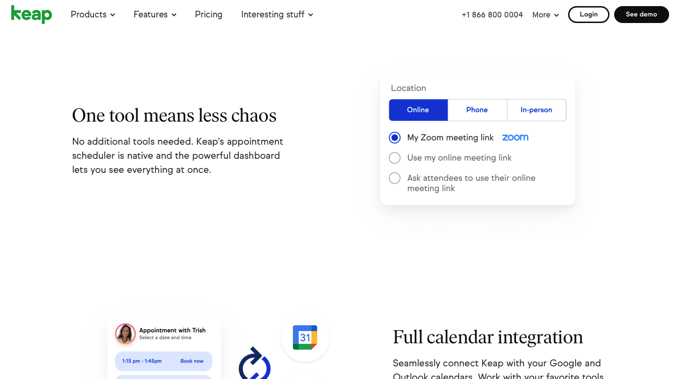Open the More dropdown

coord(546,15)
